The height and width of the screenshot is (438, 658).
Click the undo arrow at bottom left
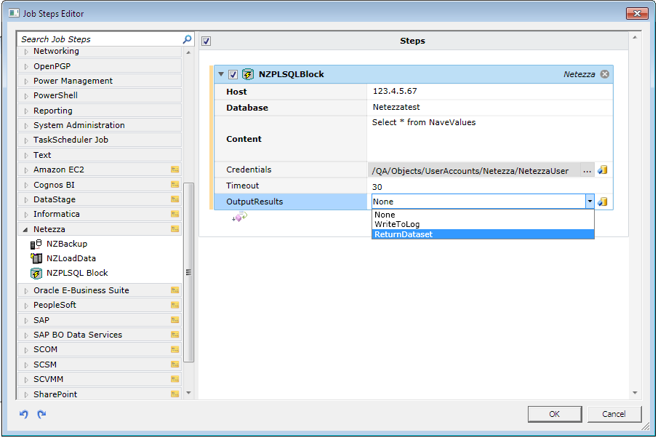tap(24, 413)
